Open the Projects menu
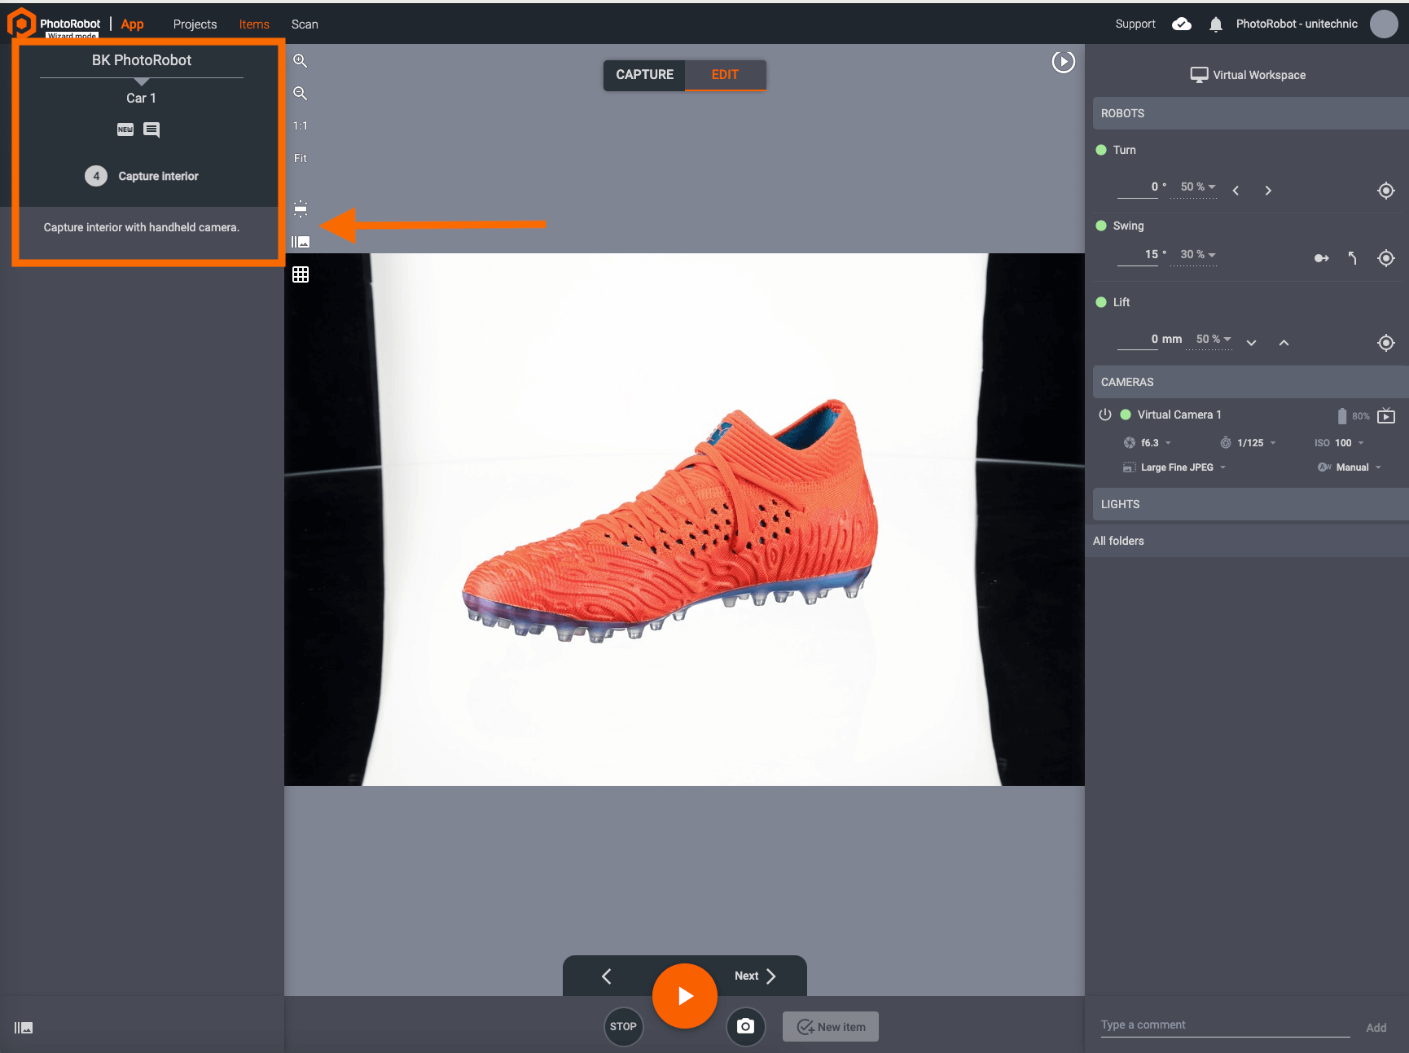The height and width of the screenshot is (1053, 1409). coord(195,24)
